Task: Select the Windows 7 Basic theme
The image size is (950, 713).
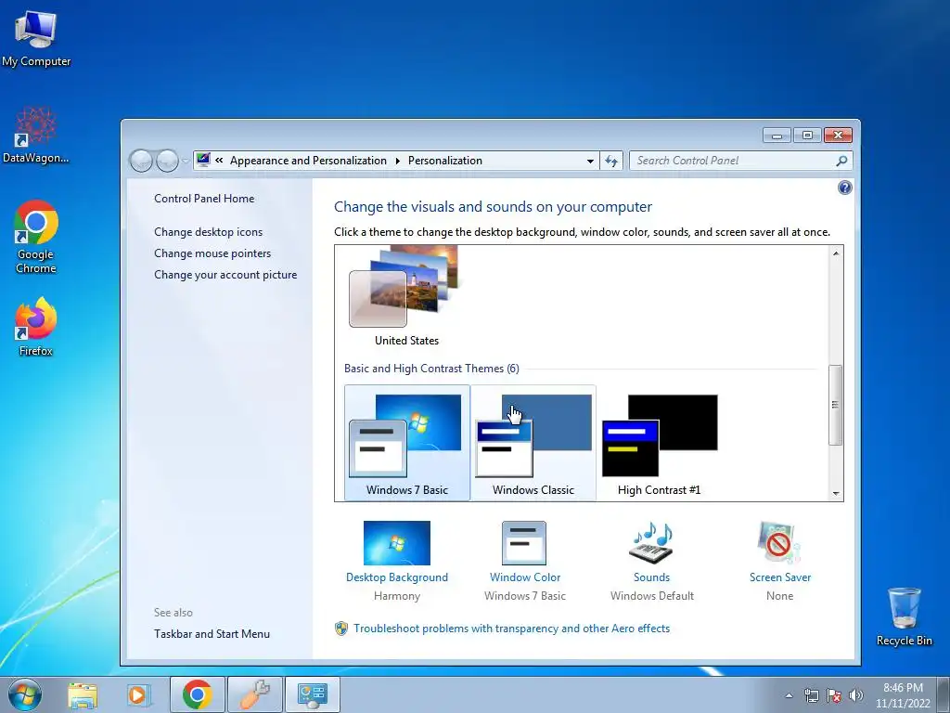Action: (407, 443)
